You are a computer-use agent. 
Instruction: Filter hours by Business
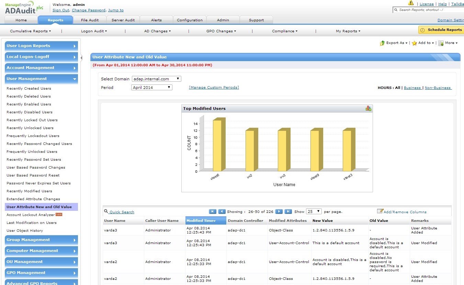[412, 88]
